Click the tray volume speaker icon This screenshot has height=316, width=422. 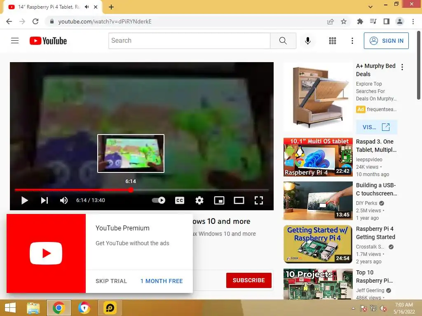[383, 308]
